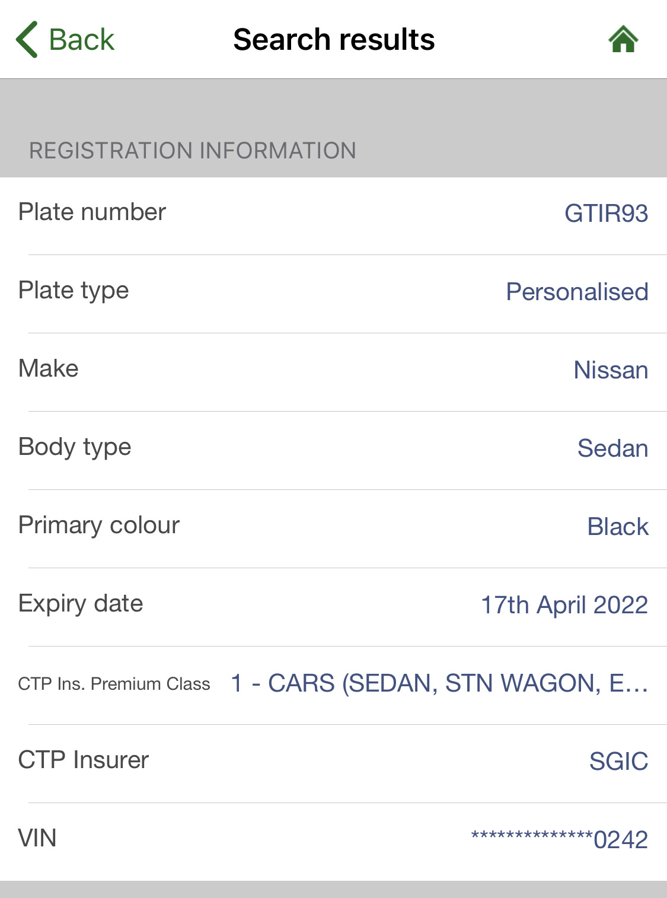The image size is (667, 898).
Task: Tap the expiry date 17th April 2022
Action: [564, 605]
